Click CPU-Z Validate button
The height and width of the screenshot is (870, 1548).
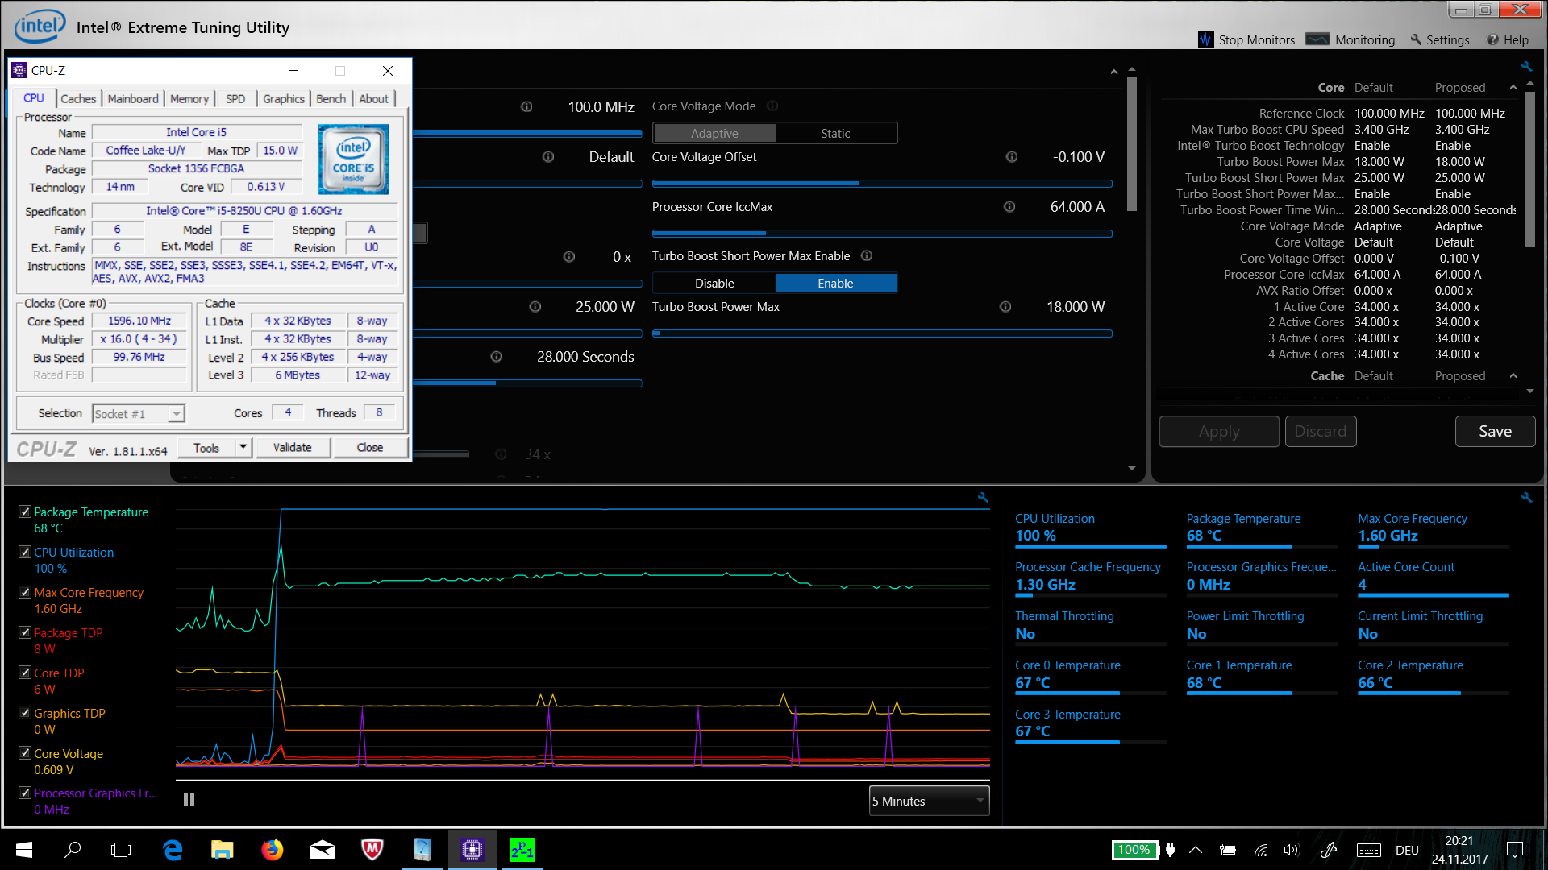292,447
